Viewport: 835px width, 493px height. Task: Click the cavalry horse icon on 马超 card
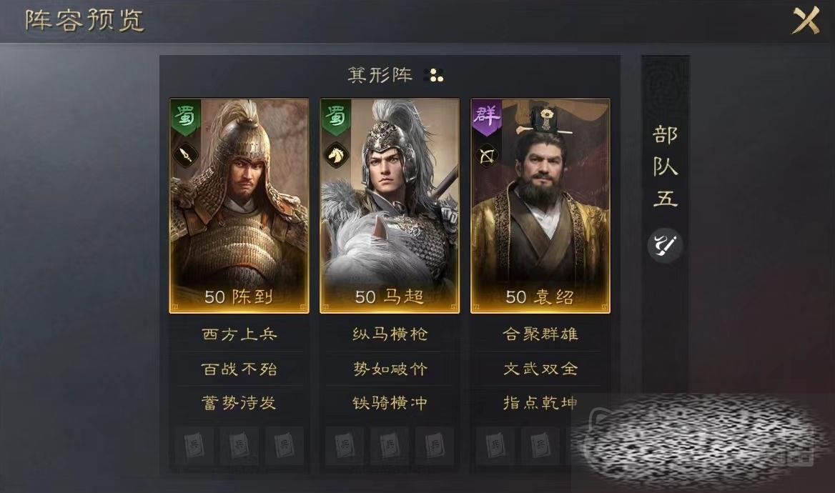pyautogui.click(x=337, y=155)
